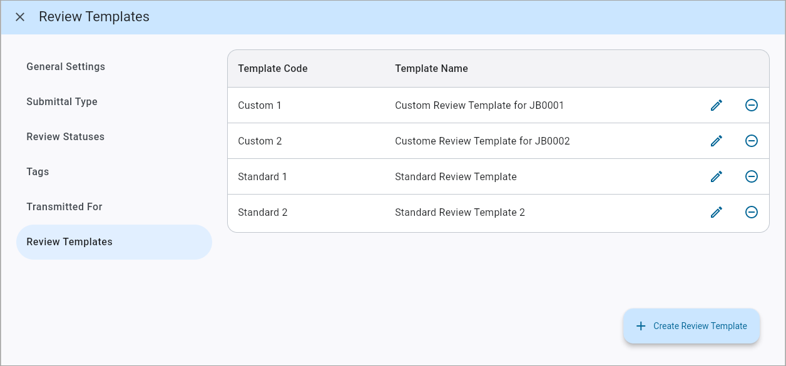Viewport: 786px width, 366px height.
Task: Click the plus icon on Create Review Template
Action: [x=641, y=325]
